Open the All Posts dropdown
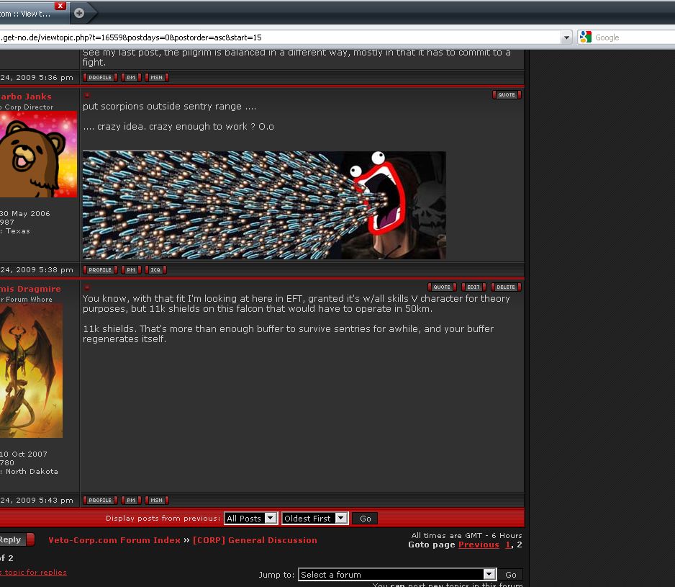 [x=250, y=518]
